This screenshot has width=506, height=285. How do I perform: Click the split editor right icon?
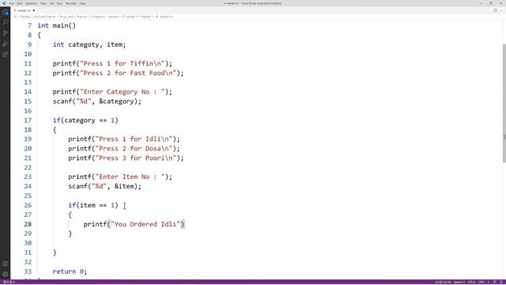coord(495,10)
